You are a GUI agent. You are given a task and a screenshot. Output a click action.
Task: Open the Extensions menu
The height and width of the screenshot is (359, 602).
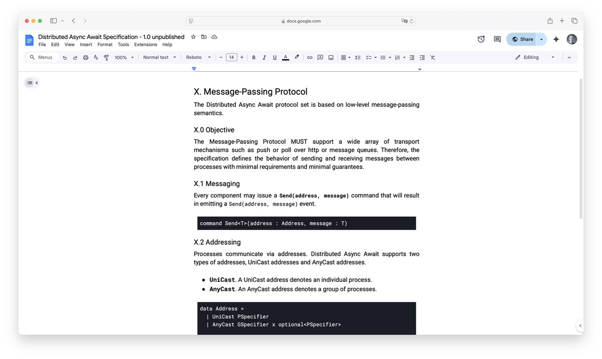coord(145,44)
